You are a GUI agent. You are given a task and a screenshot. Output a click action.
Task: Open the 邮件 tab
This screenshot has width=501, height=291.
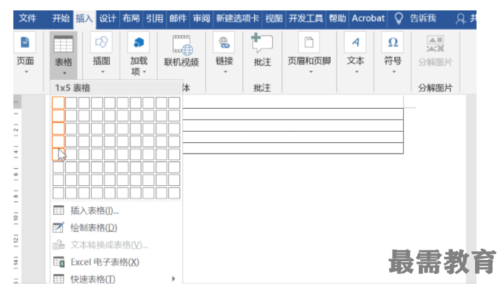pyautogui.click(x=178, y=19)
